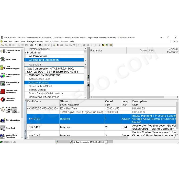Click the Paste toolbar icon
Screen dimensions: 179x179
pyautogui.click(x=27, y=45)
